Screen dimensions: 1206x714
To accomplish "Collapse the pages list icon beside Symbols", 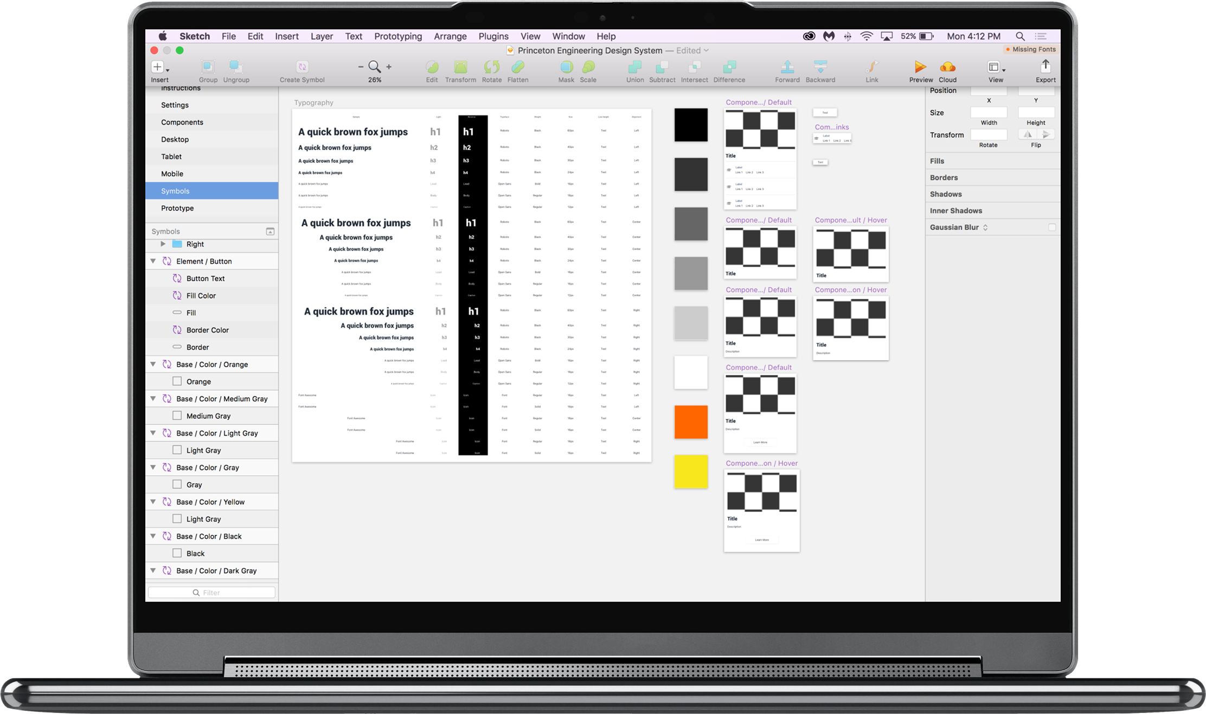I will (x=270, y=231).
